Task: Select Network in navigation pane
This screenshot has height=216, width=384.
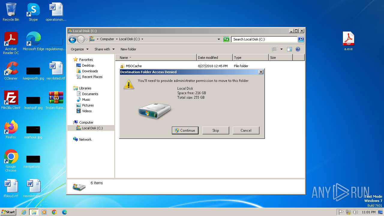Action: [x=85, y=139]
